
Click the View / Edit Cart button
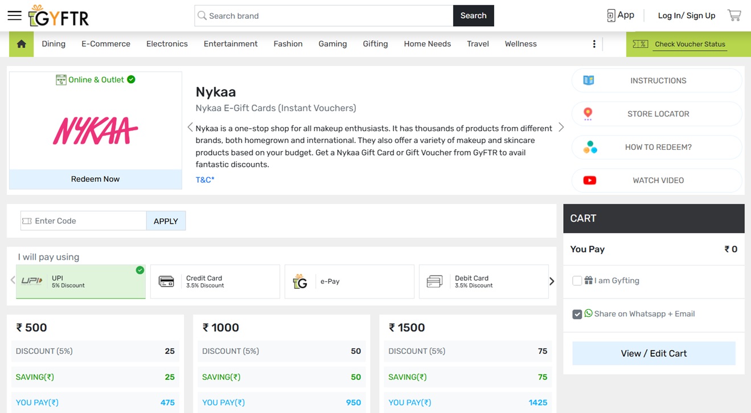[654, 354]
